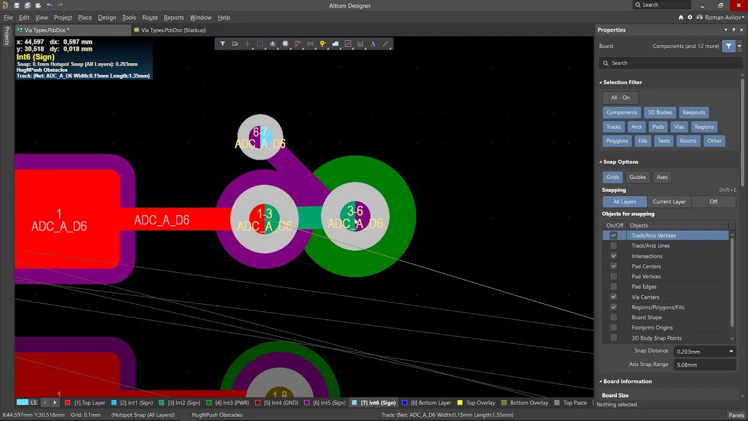
Task: Open the snapping magnet tool options
Action: pos(235,43)
